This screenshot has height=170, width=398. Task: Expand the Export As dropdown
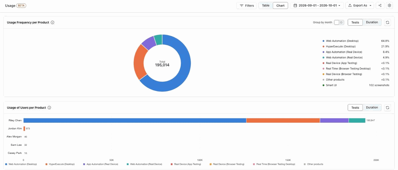(x=360, y=5)
